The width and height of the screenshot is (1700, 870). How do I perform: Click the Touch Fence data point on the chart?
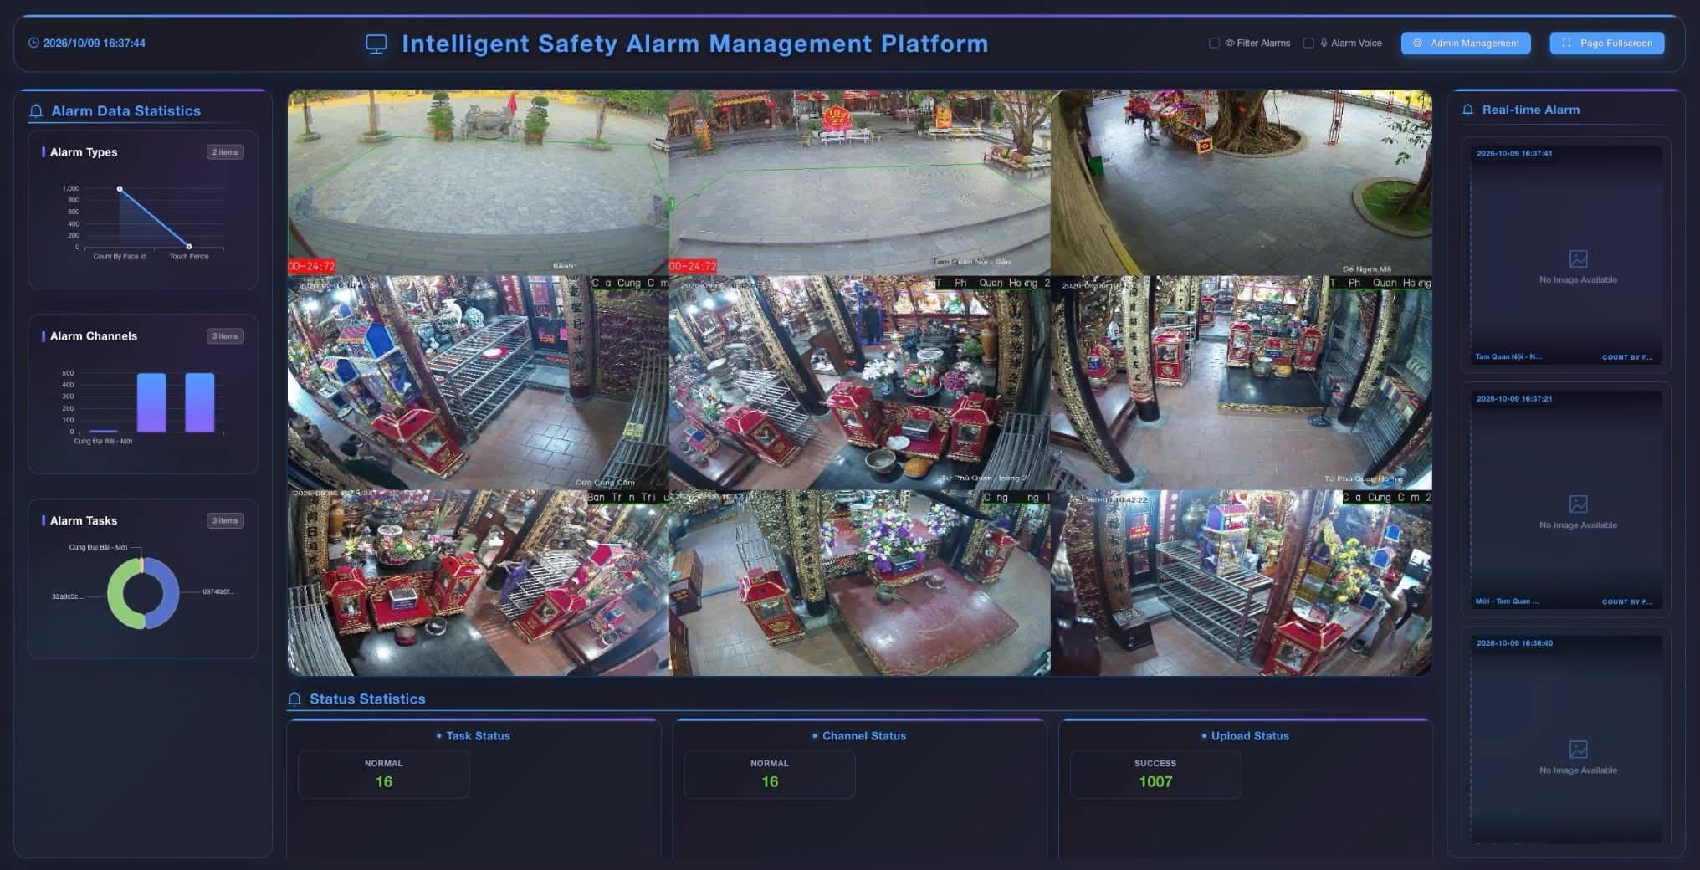189,246
